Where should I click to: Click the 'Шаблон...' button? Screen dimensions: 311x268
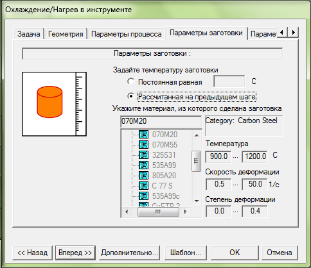click(186, 253)
